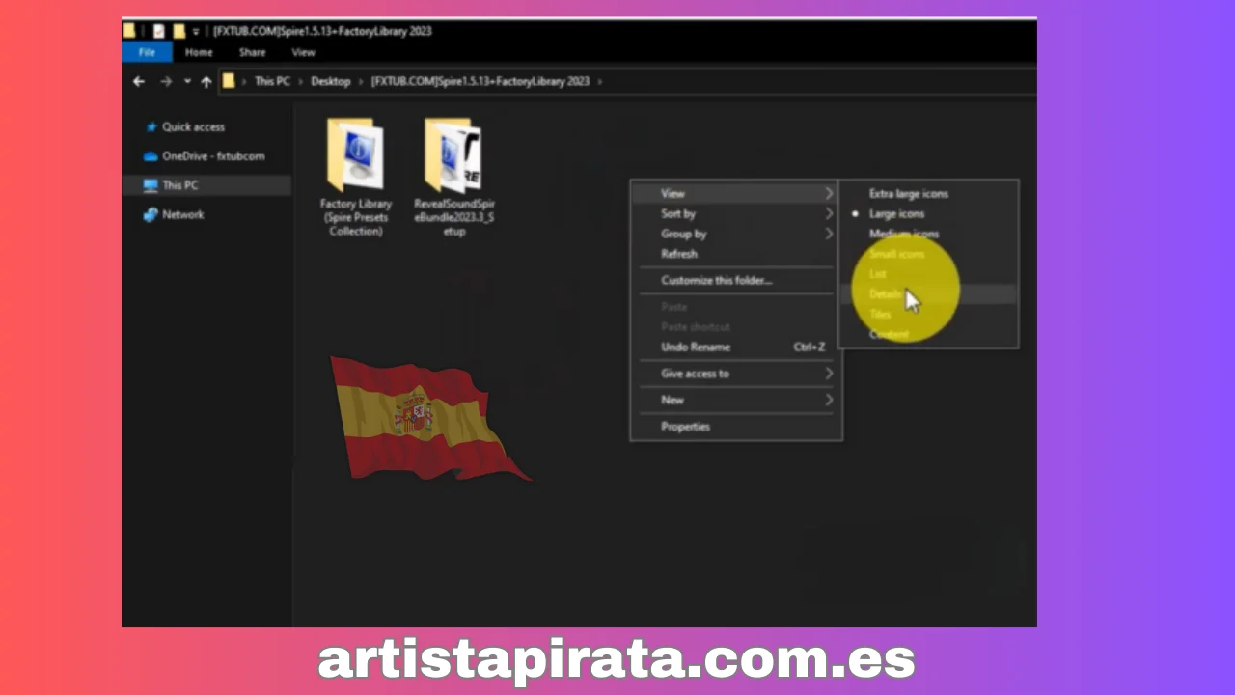Choose Refresh from the context menu
The width and height of the screenshot is (1235, 695).
coord(735,254)
